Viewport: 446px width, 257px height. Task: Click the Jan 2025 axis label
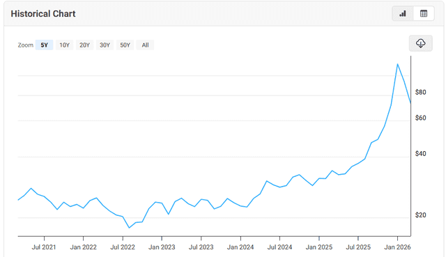pyautogui.click(x=319, y=247)
